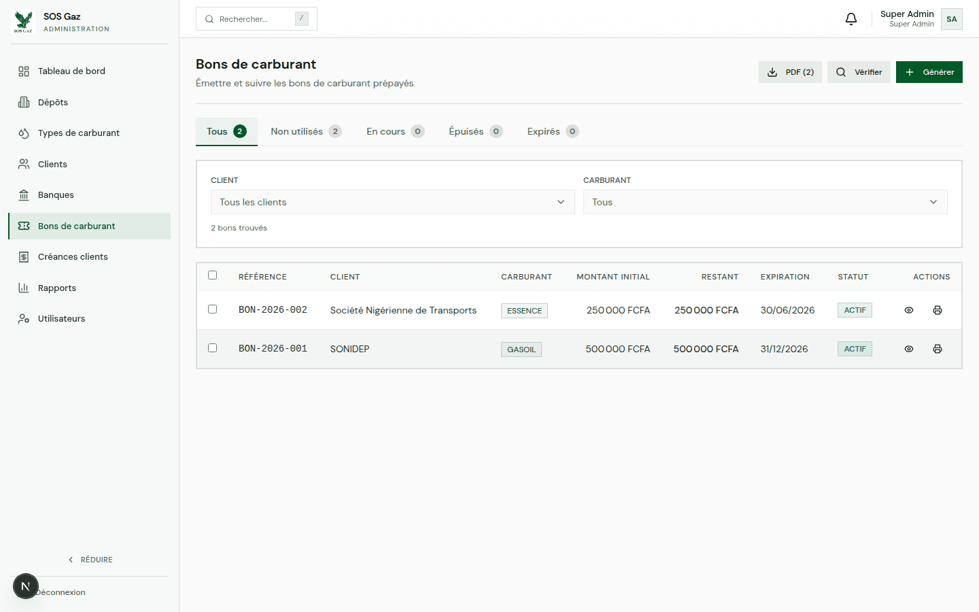The width and height of the screenshot is (979, 612).
Task: Click the Banques bank icon
Action: [24, 195]
